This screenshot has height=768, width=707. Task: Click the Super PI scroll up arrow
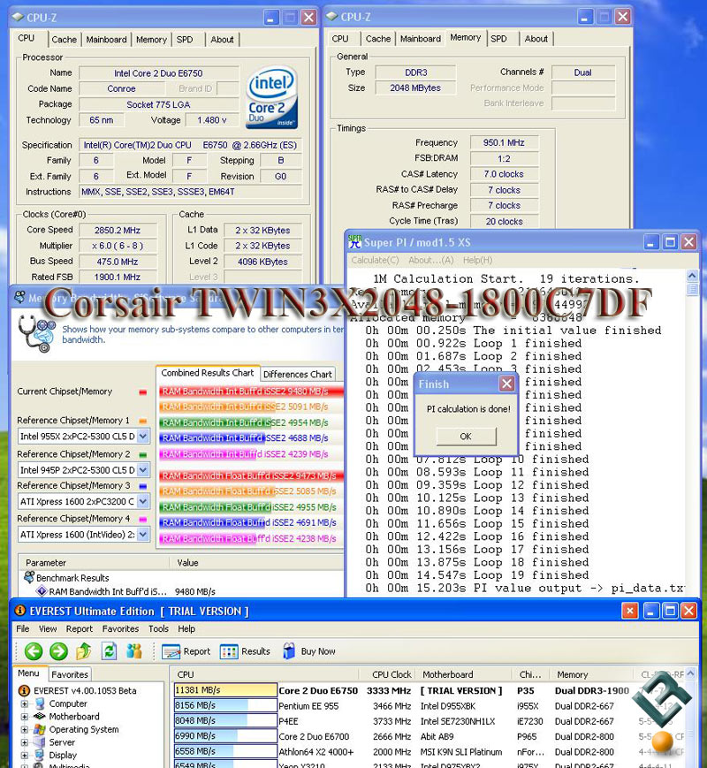tap(692, 277)
